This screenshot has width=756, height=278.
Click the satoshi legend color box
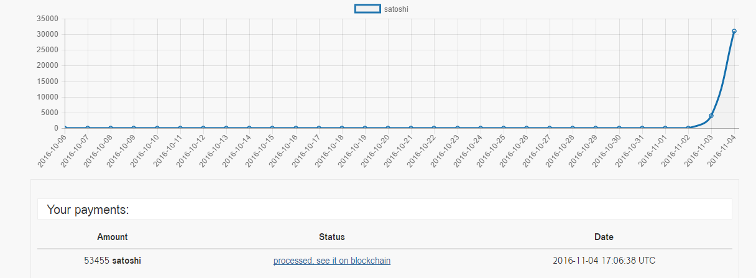point(367,9)
